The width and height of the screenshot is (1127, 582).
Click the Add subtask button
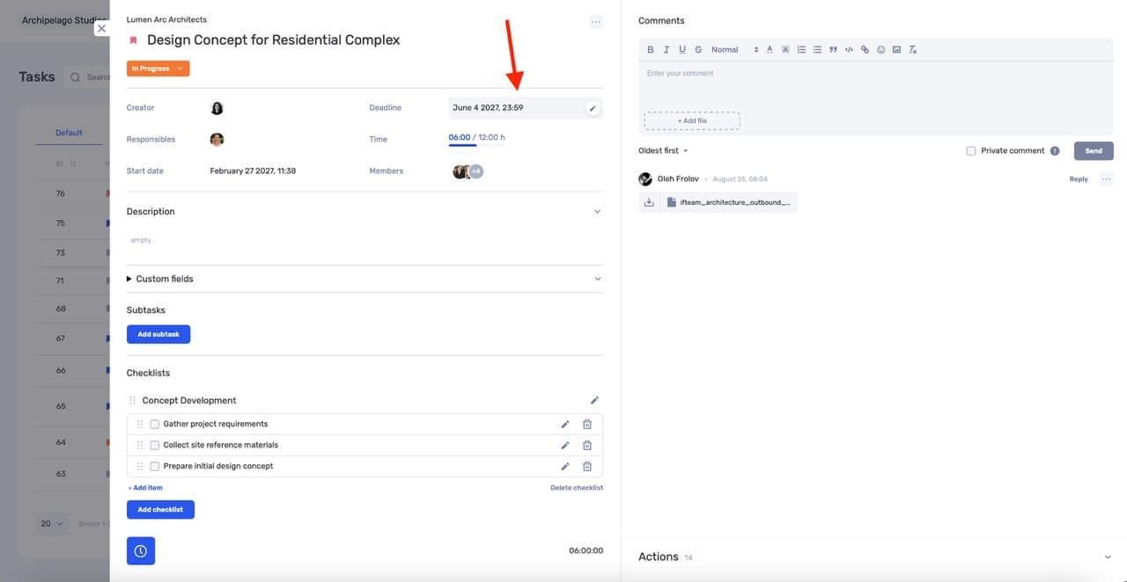coord(158,334)
